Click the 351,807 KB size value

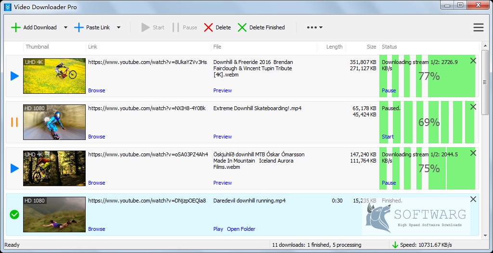[363, 62]
